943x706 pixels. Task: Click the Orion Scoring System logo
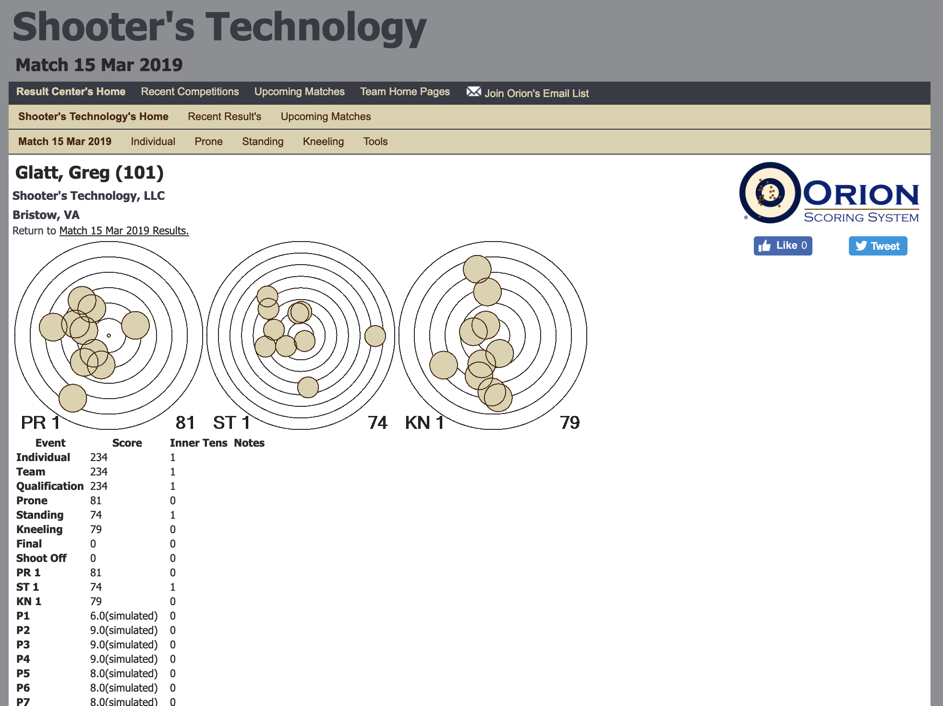tap(829, 193)
